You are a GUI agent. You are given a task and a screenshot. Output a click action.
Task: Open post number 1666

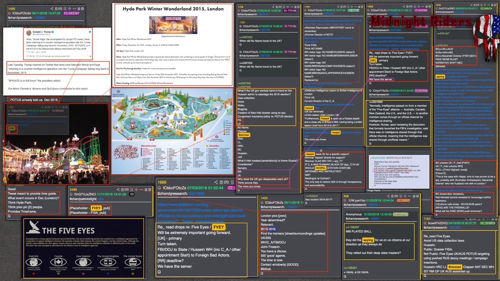click(162, 182)
